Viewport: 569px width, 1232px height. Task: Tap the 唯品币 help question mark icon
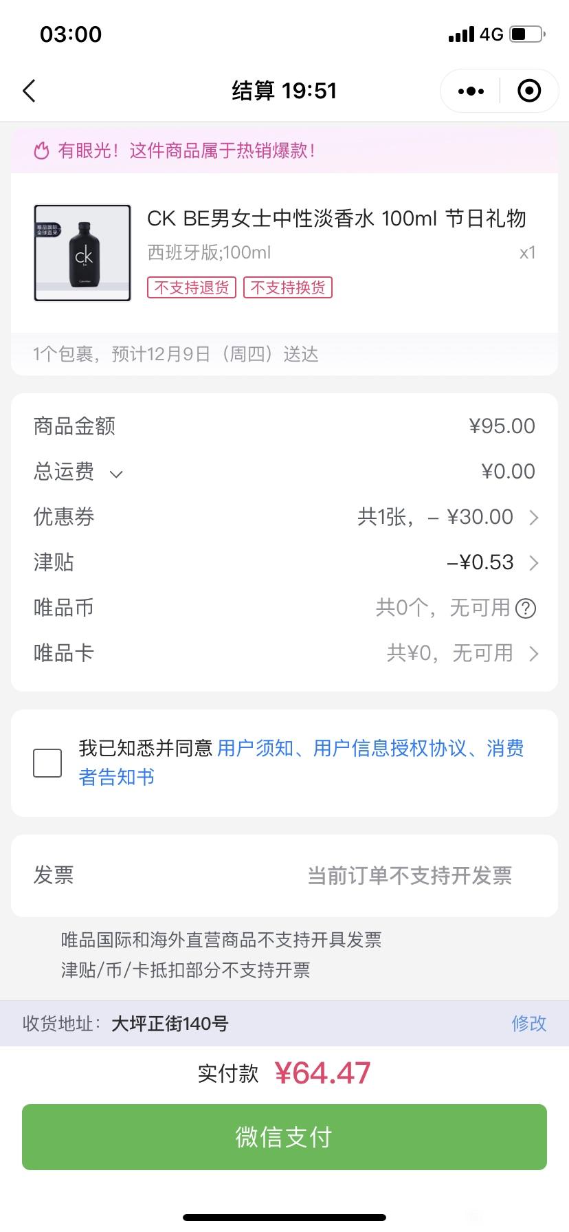[526, 608]
